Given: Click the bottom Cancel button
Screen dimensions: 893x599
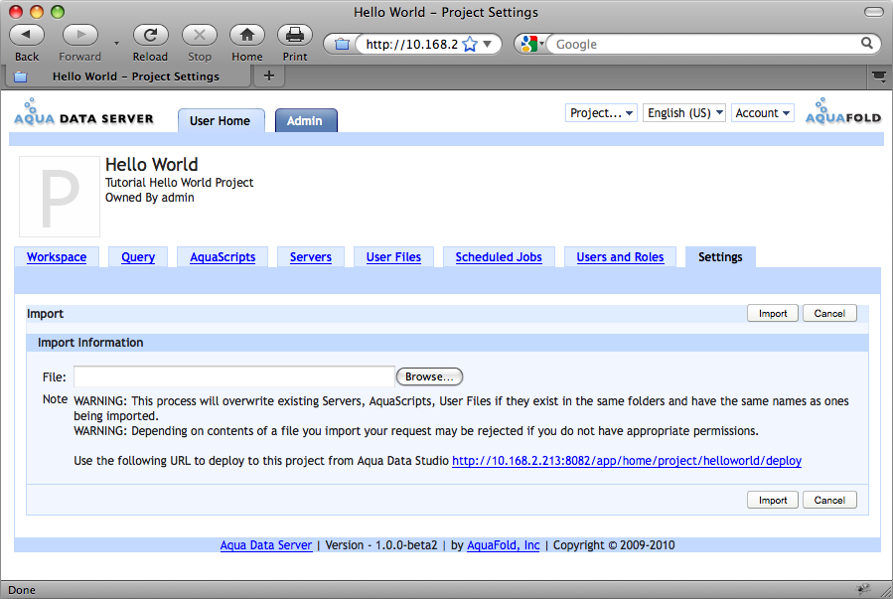Looking at the screenshot, I should pos(829,500).
